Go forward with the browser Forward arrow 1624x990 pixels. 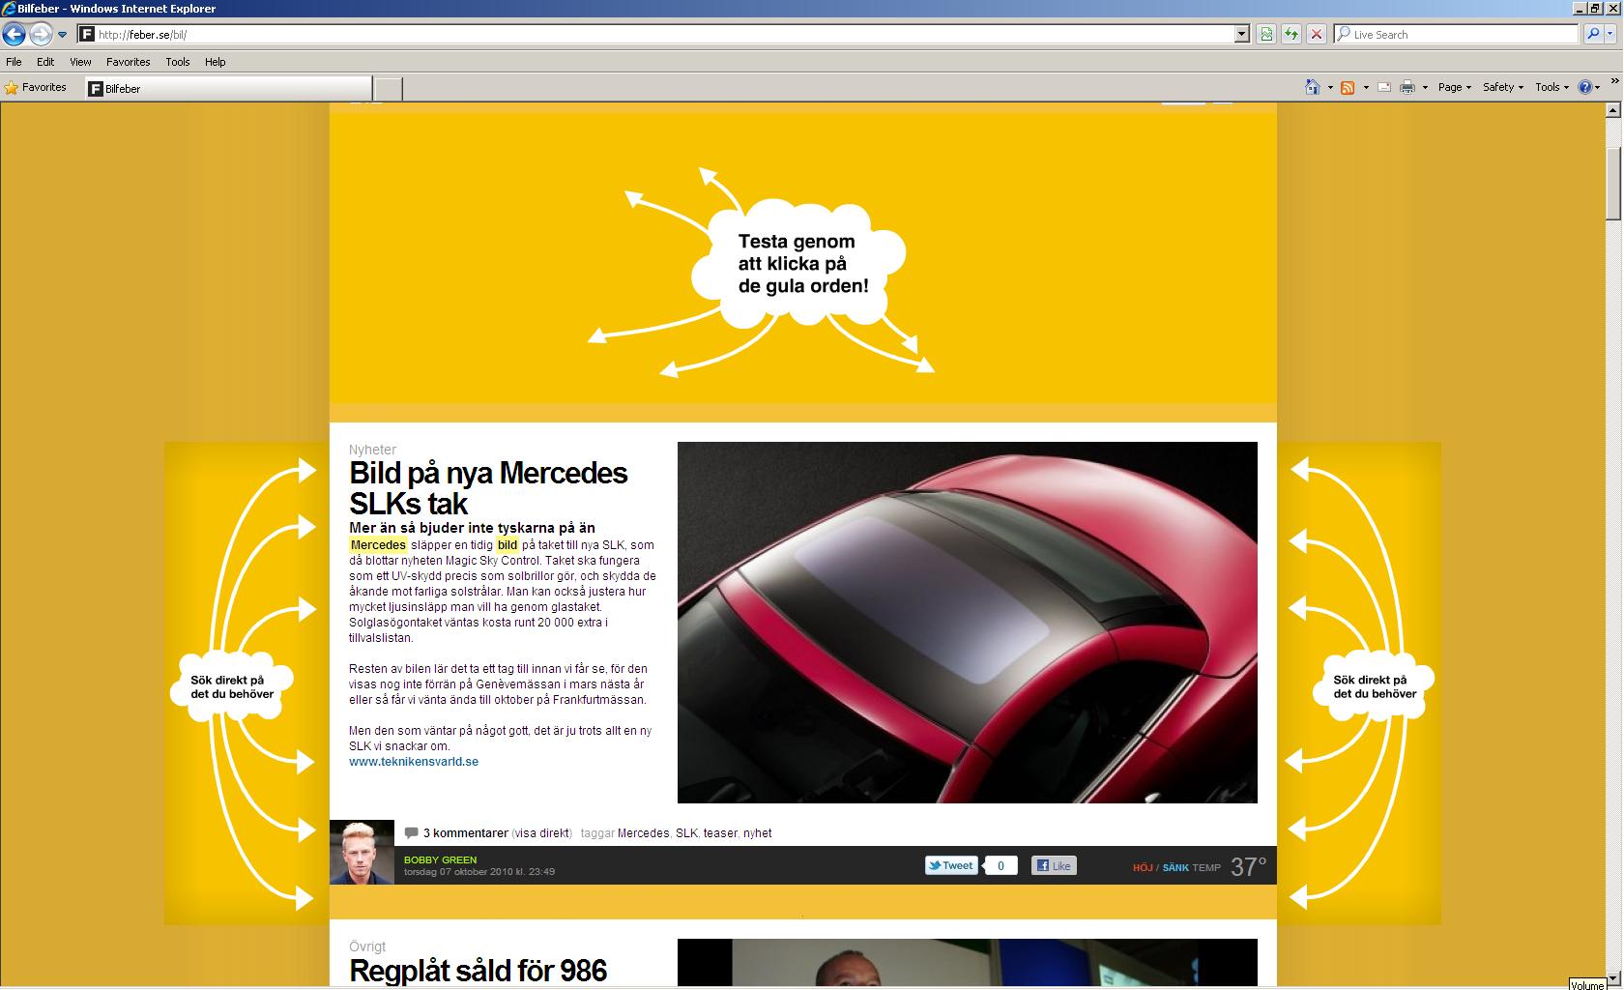click(x=41, y=35)
